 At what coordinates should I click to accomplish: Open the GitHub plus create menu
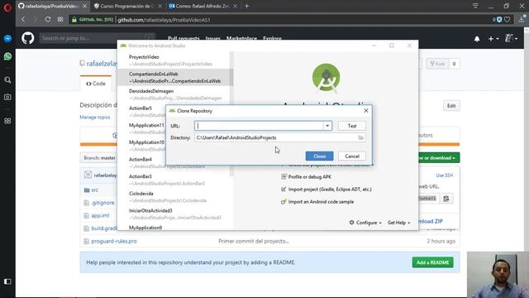point(493,39)
